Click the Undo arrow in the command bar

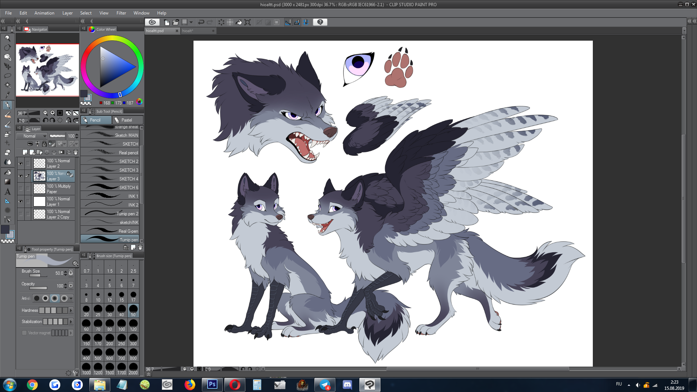(x=201, y=22)
